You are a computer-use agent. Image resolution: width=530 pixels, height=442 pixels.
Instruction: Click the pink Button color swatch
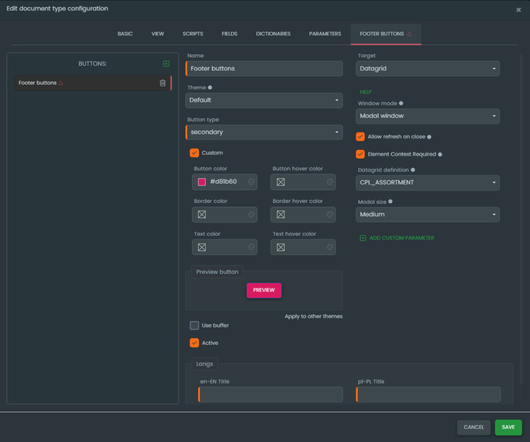202,182
